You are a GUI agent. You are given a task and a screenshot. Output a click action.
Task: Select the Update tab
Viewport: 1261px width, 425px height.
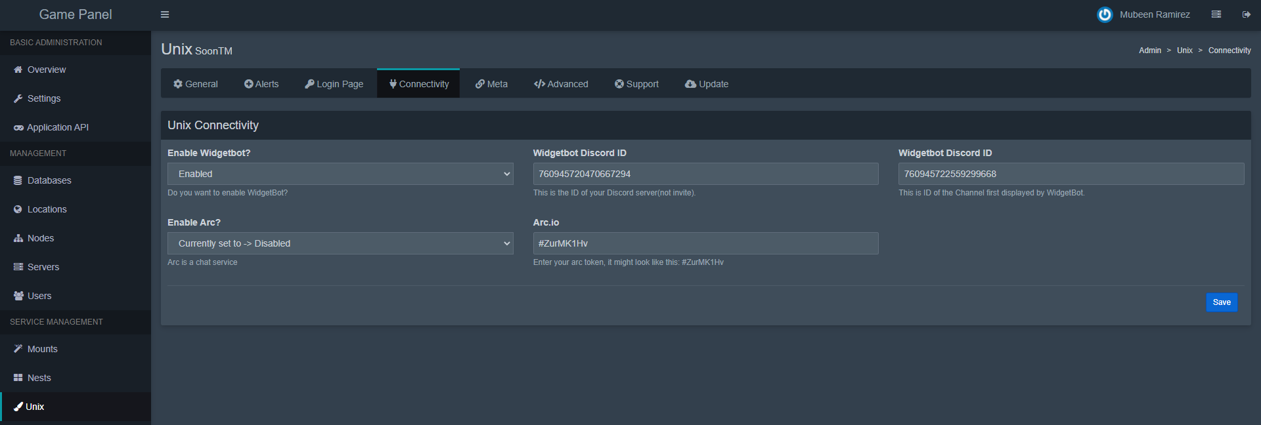[x=707, y=84]
